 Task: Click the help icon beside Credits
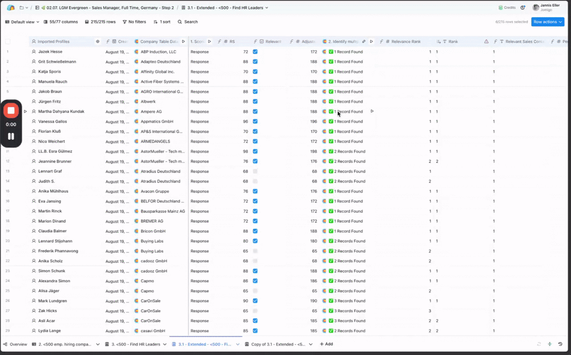[x=522, y=8]
